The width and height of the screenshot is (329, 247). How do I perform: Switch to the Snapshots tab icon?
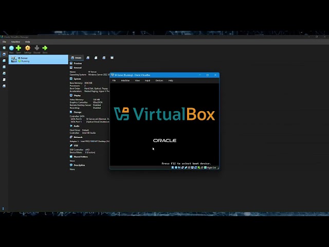pos(88,58)
